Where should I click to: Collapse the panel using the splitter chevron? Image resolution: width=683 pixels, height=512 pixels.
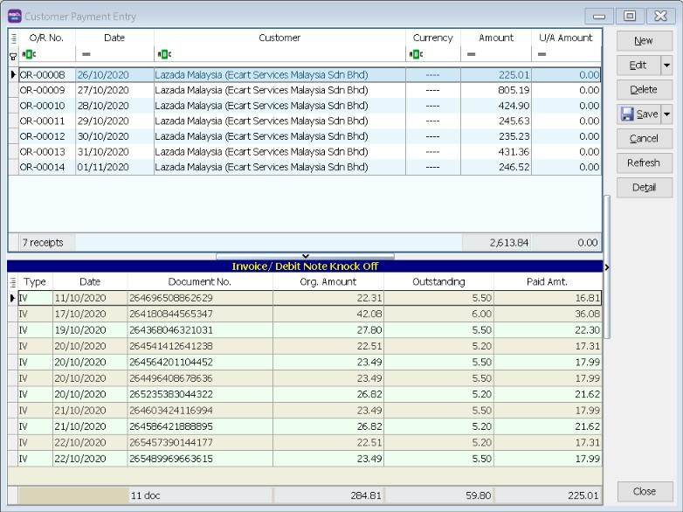pos(305,256)
